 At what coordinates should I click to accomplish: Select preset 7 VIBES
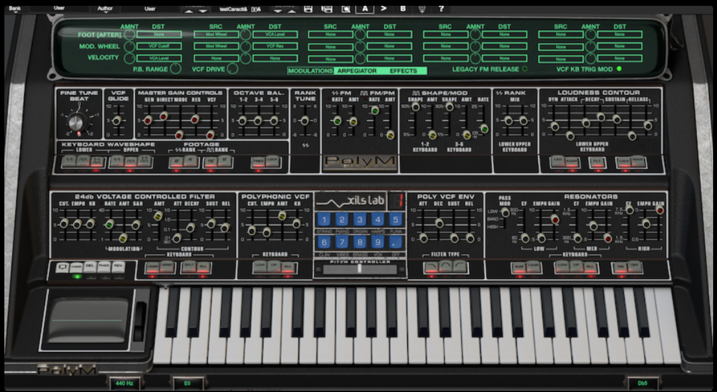[342, 242]
